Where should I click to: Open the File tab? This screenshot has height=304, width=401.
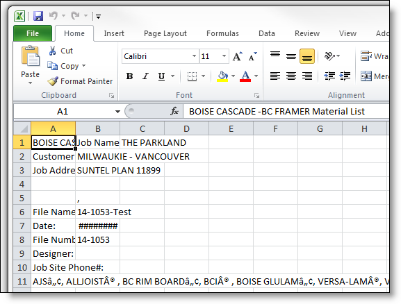click(x=33, y=33)
